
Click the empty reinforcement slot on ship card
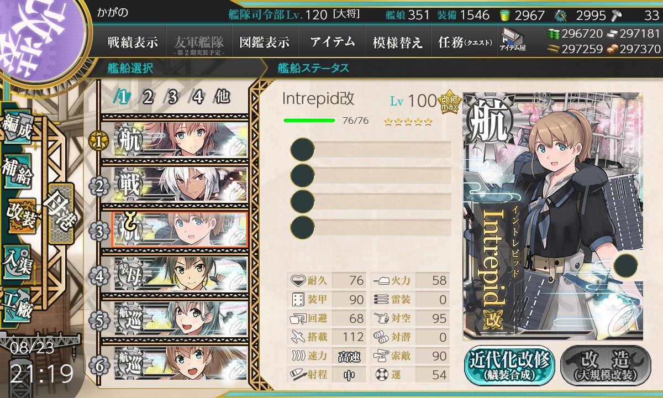tap(625, 265)
